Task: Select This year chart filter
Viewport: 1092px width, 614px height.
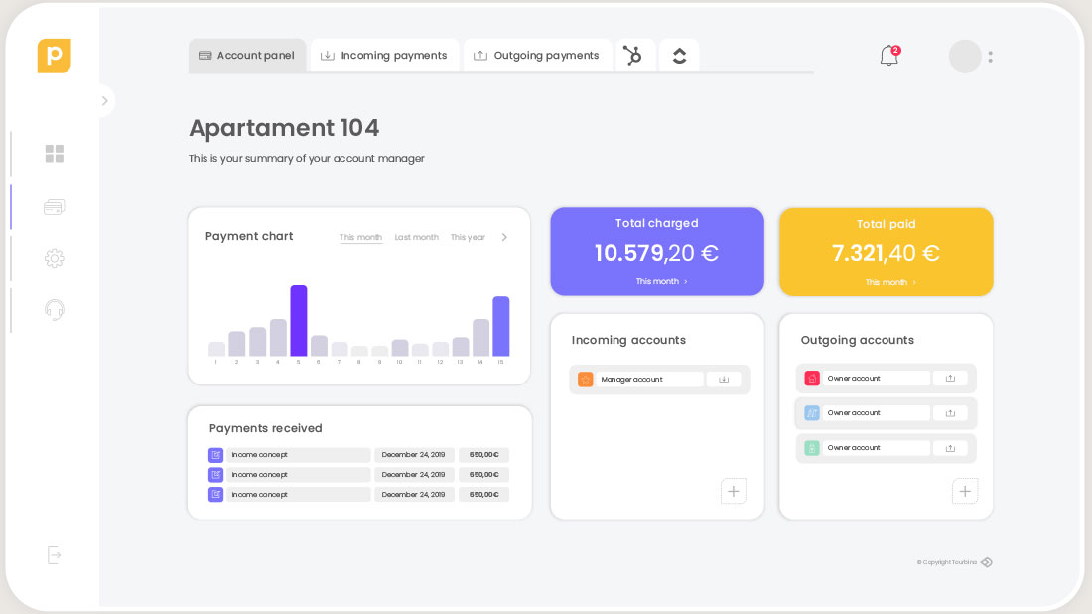Action: (x=468, y=238)
